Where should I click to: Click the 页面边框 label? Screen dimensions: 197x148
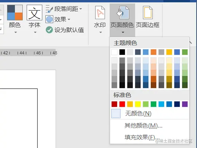pos(148,25)
